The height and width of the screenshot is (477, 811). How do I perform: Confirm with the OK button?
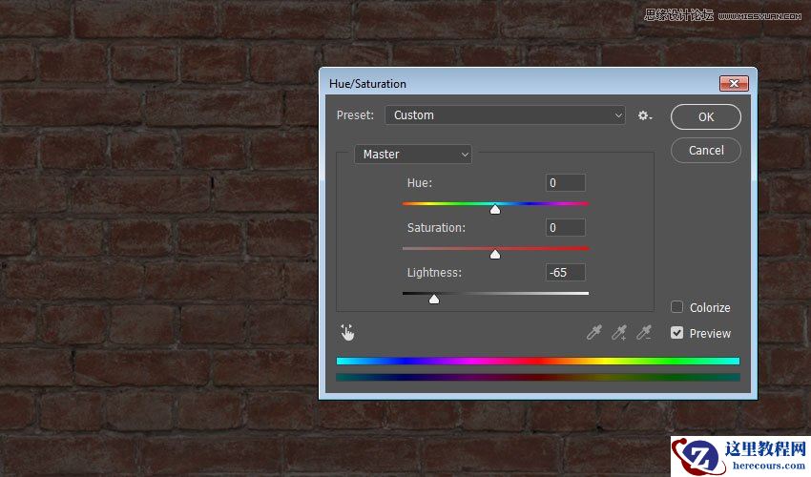[705, 117]
